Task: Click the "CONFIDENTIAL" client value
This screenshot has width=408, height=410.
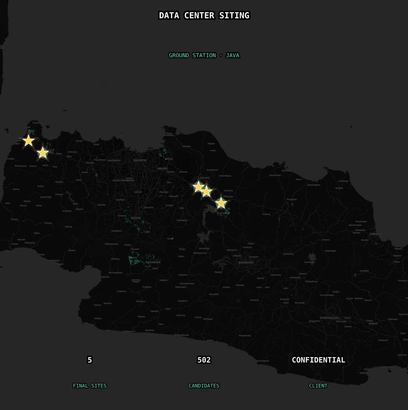Action: coord(318,360)
